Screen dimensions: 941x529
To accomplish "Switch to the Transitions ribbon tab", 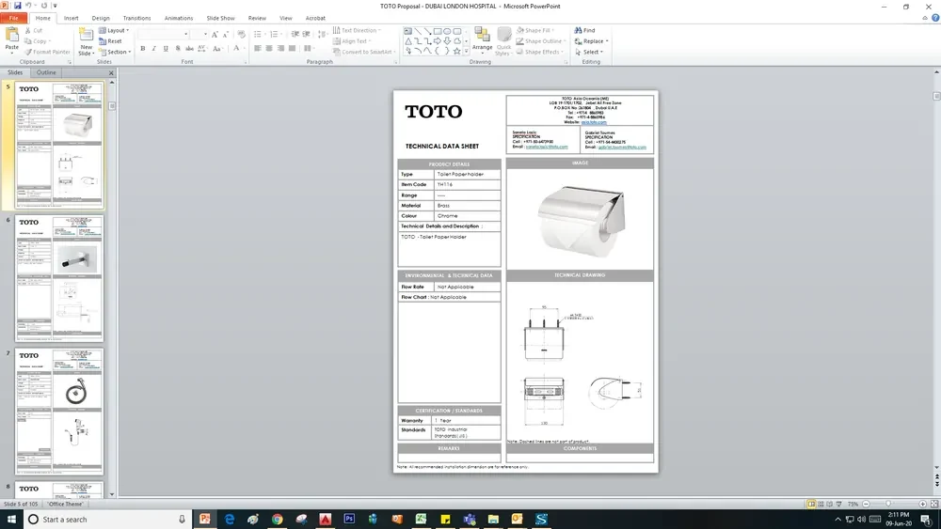I will [x=136, y=18].
